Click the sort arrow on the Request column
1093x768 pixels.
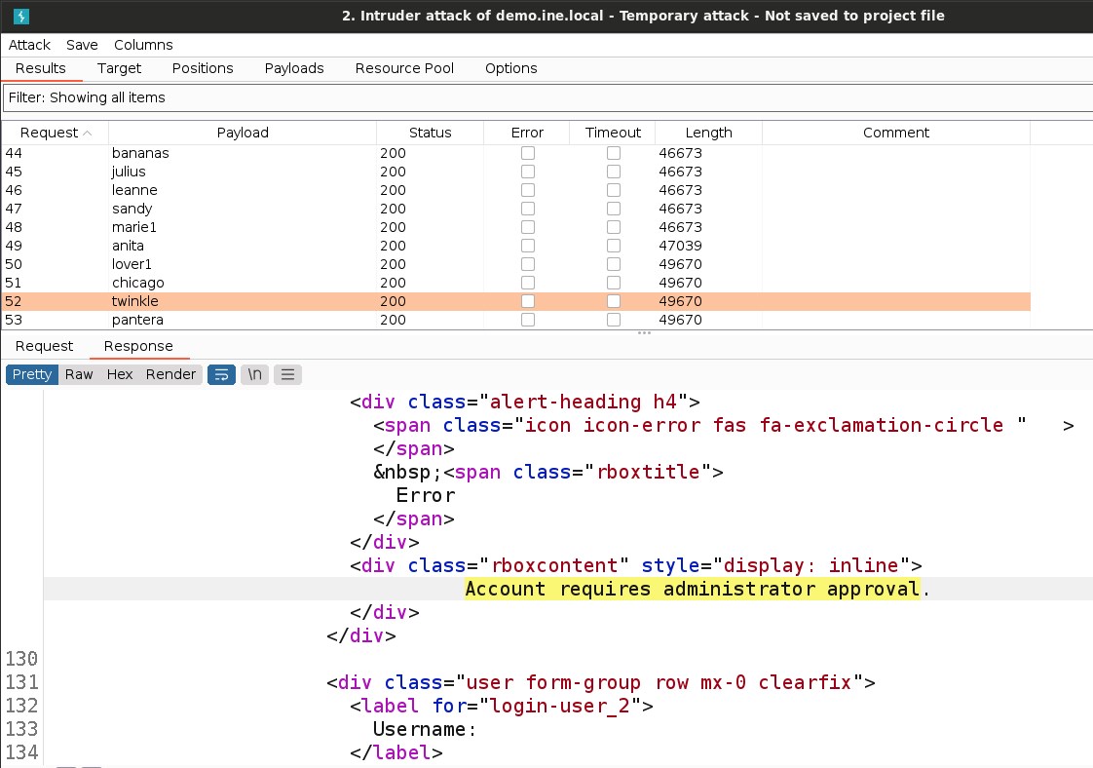tap(88, 133)
